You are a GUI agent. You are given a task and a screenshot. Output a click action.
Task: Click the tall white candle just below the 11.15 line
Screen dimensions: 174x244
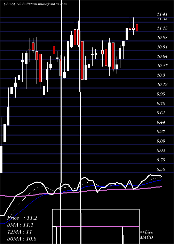127,34
